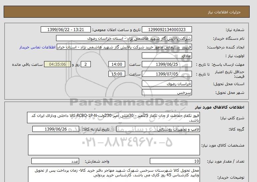Select price validity date 1399/07/05
This screenshot has height=182, width=257.
pyautogui.click(x=167, y=74)
